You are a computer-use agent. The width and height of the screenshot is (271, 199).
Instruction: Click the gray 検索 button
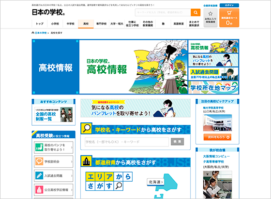pyautogui.click(x=177, y=142)
